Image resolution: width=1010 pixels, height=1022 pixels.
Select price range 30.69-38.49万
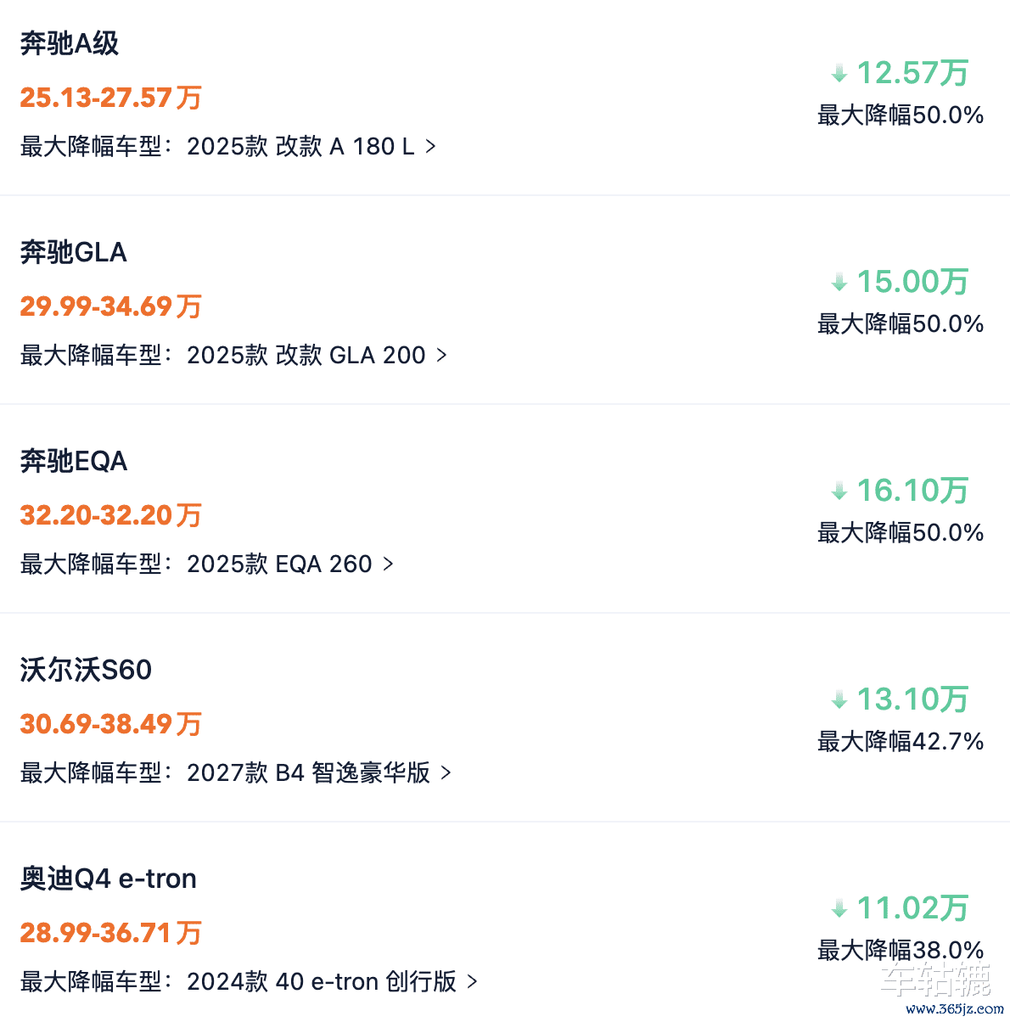point(111,724)
